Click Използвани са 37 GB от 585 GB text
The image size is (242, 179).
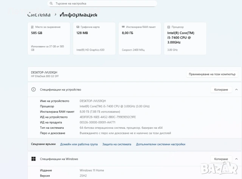tap(47, 48)
